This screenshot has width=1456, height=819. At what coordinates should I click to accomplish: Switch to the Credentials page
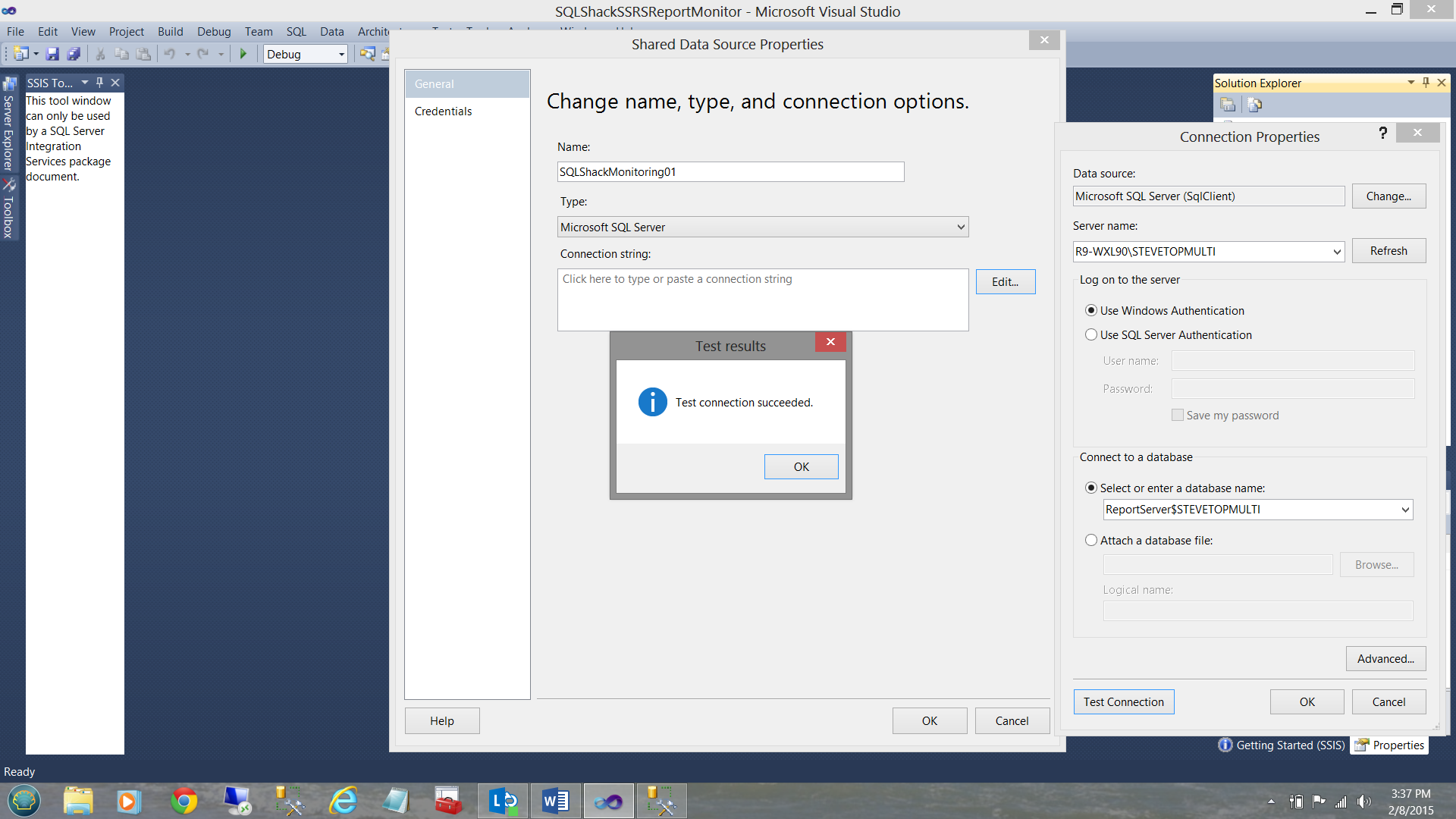point(443,111)
